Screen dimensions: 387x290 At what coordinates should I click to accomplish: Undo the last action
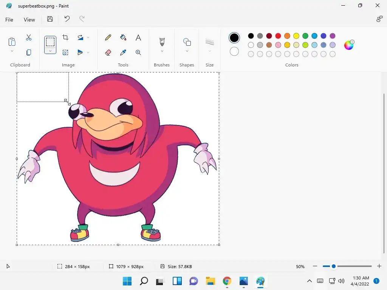67,19
